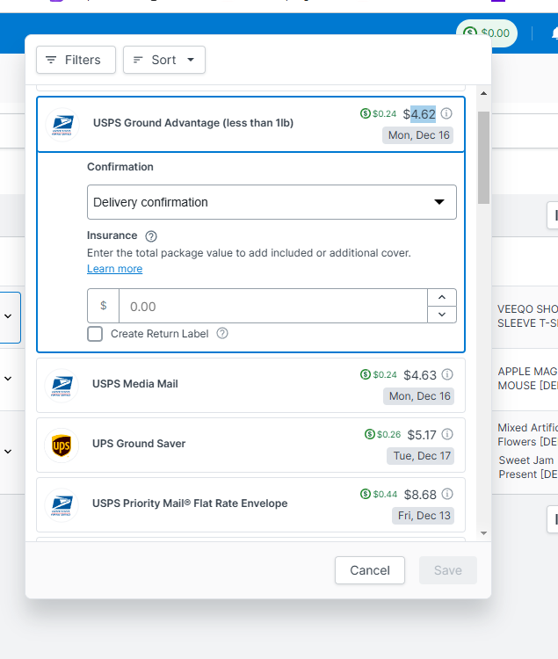Select the USPS Media Mail rate
558x659 pixels.
[250, 386]
